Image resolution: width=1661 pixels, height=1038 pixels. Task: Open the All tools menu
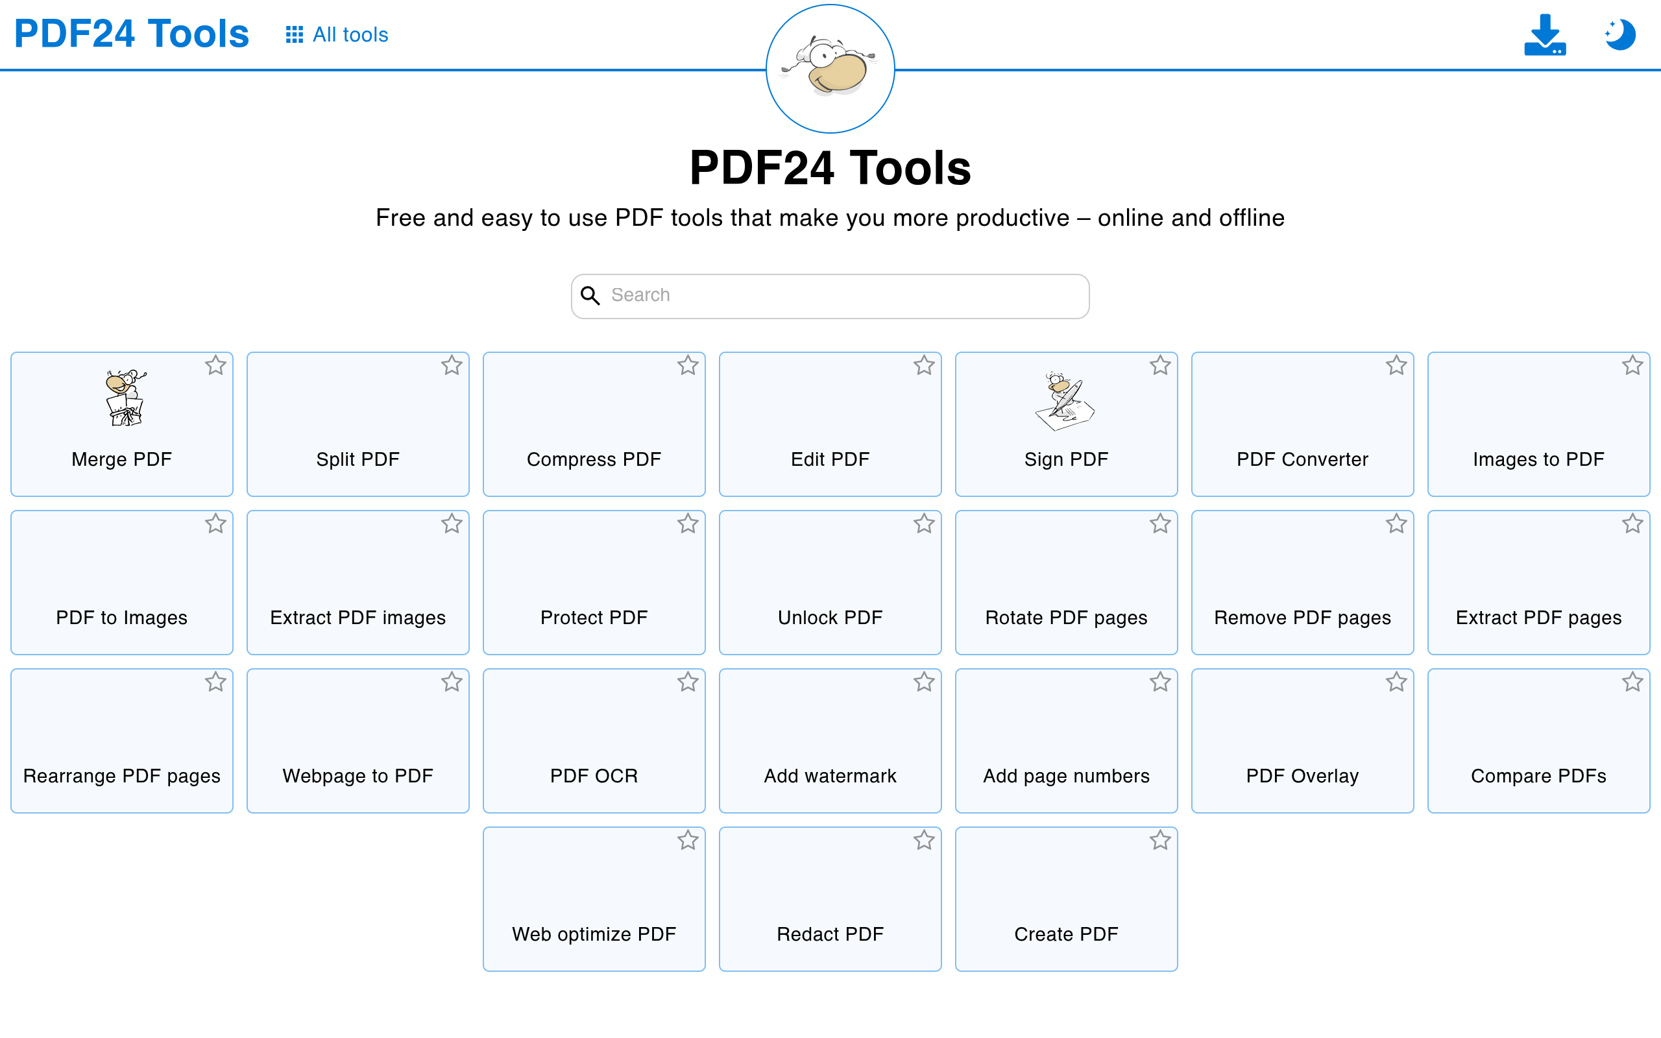point(337,34)
